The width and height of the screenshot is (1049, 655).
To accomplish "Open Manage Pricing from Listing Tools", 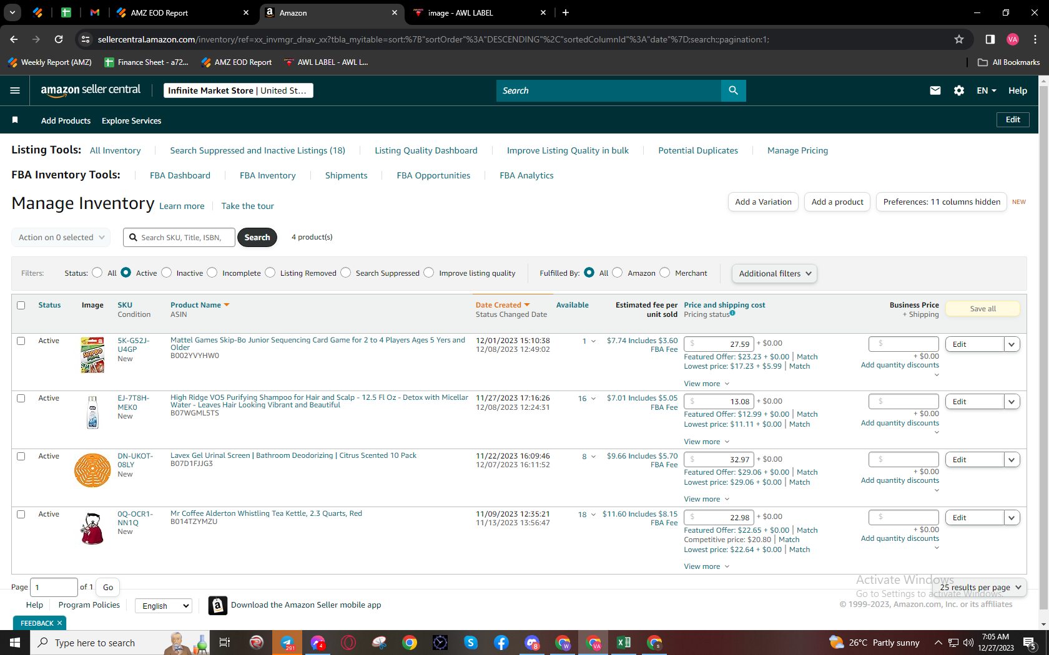I will click(797, 150).
